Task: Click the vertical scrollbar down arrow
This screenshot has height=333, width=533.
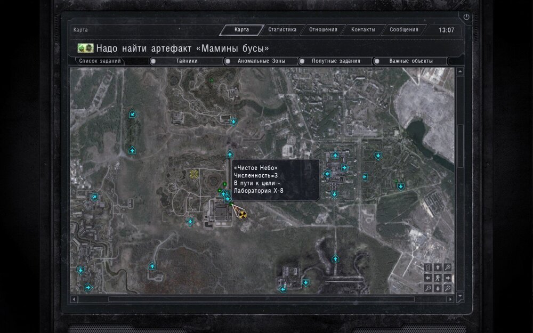Action: pyautogui.click(x=460, y=296)
